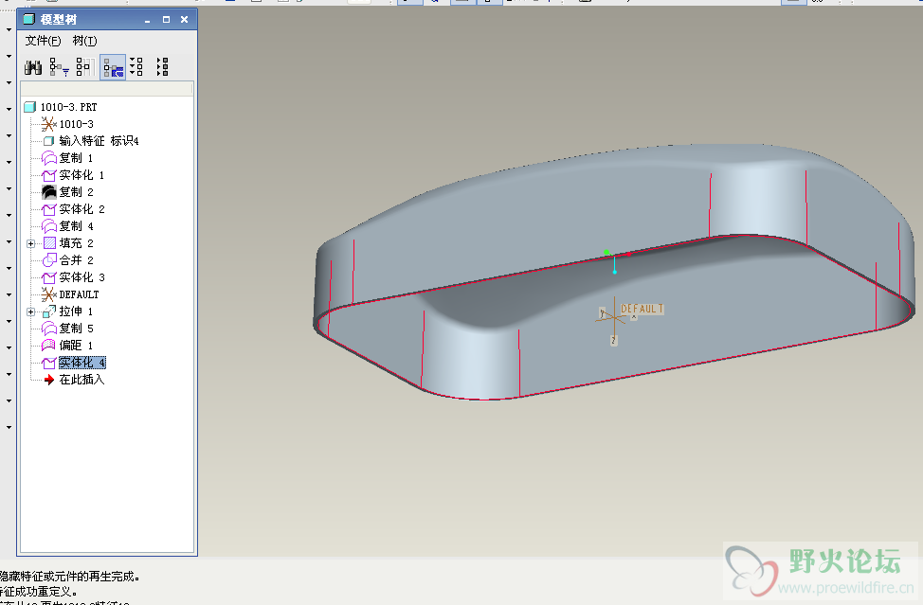The height and width of the screenshot is (605, 923).
Task: Click the merge icon of 合并 2
Action: [49, 259]
